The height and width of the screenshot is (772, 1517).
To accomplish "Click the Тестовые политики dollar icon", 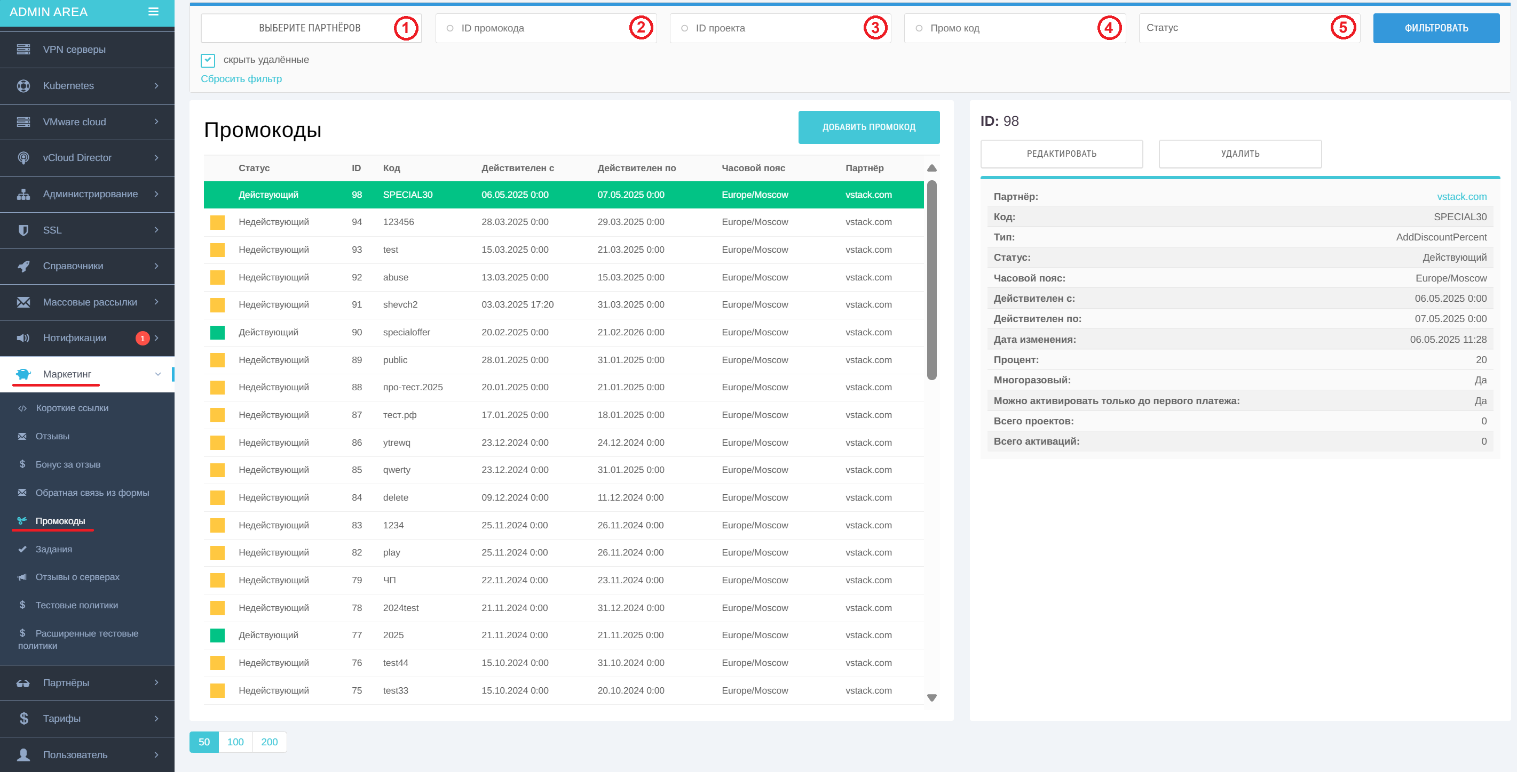I will pyautogui.click(x=22, y=605).
